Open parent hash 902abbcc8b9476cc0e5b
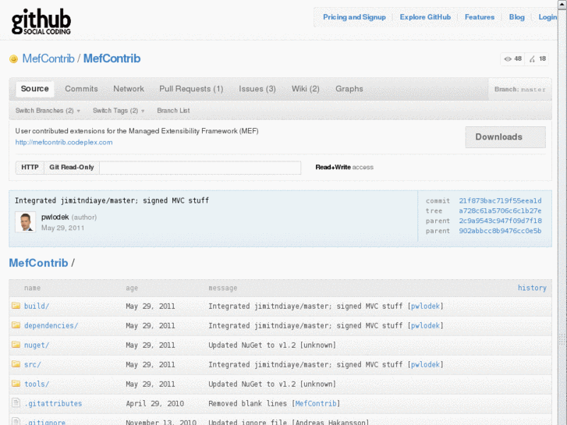 tap(500, 231)
